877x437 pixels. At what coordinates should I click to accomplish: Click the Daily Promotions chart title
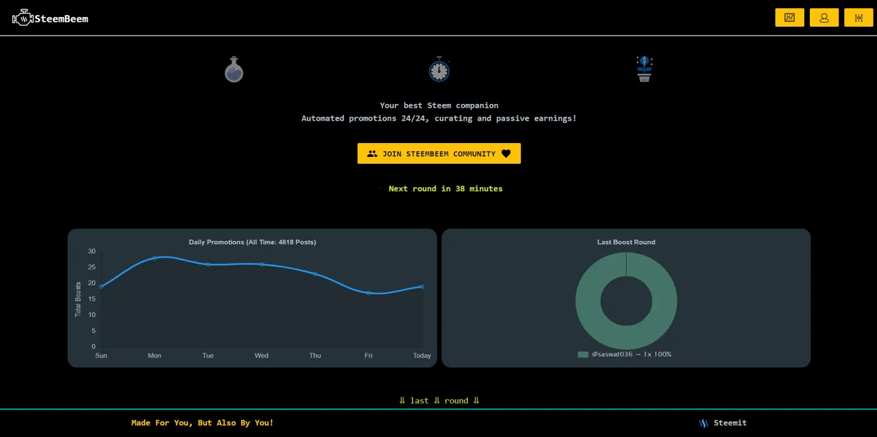(252, 242)
